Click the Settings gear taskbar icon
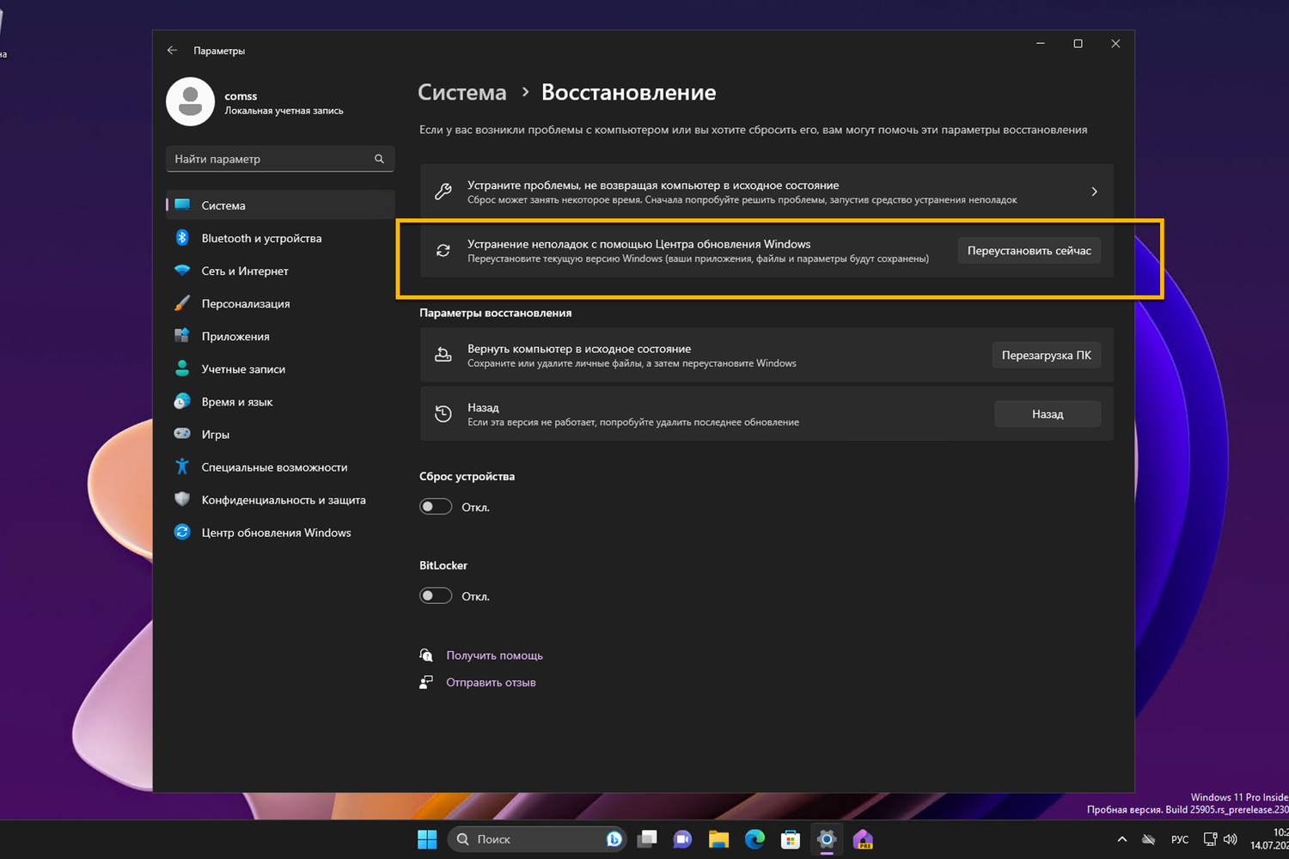This screenshot has width=1289, height=859. pos(827,839)
